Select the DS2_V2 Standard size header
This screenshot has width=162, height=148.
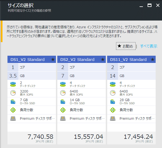pyautogui.click(x=81, y=59)
